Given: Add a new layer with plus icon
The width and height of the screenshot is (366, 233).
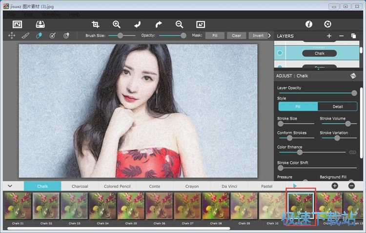Looking at the screenshot, I should click(x=329, y=36).
